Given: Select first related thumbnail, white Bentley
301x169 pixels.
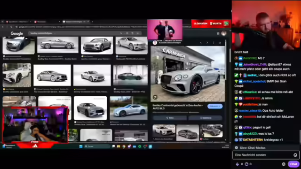Looking at the screenshot, I should pyautogui.click(x=164, y=131).
